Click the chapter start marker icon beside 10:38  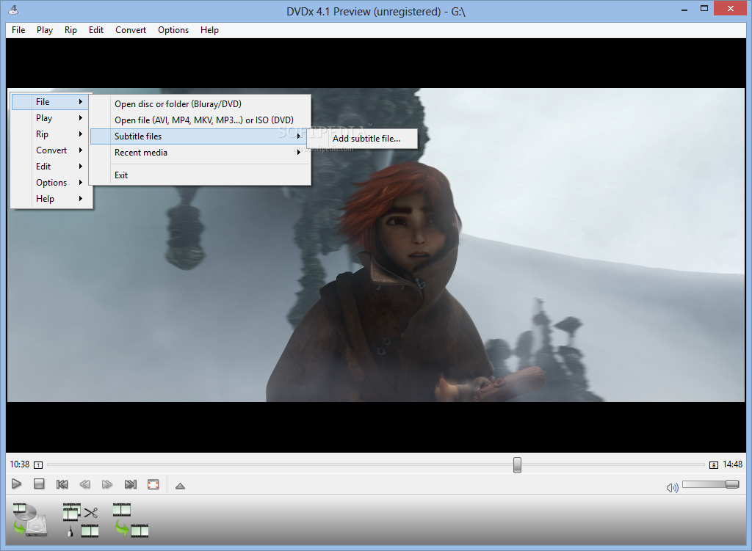click(x=38, y=464)
